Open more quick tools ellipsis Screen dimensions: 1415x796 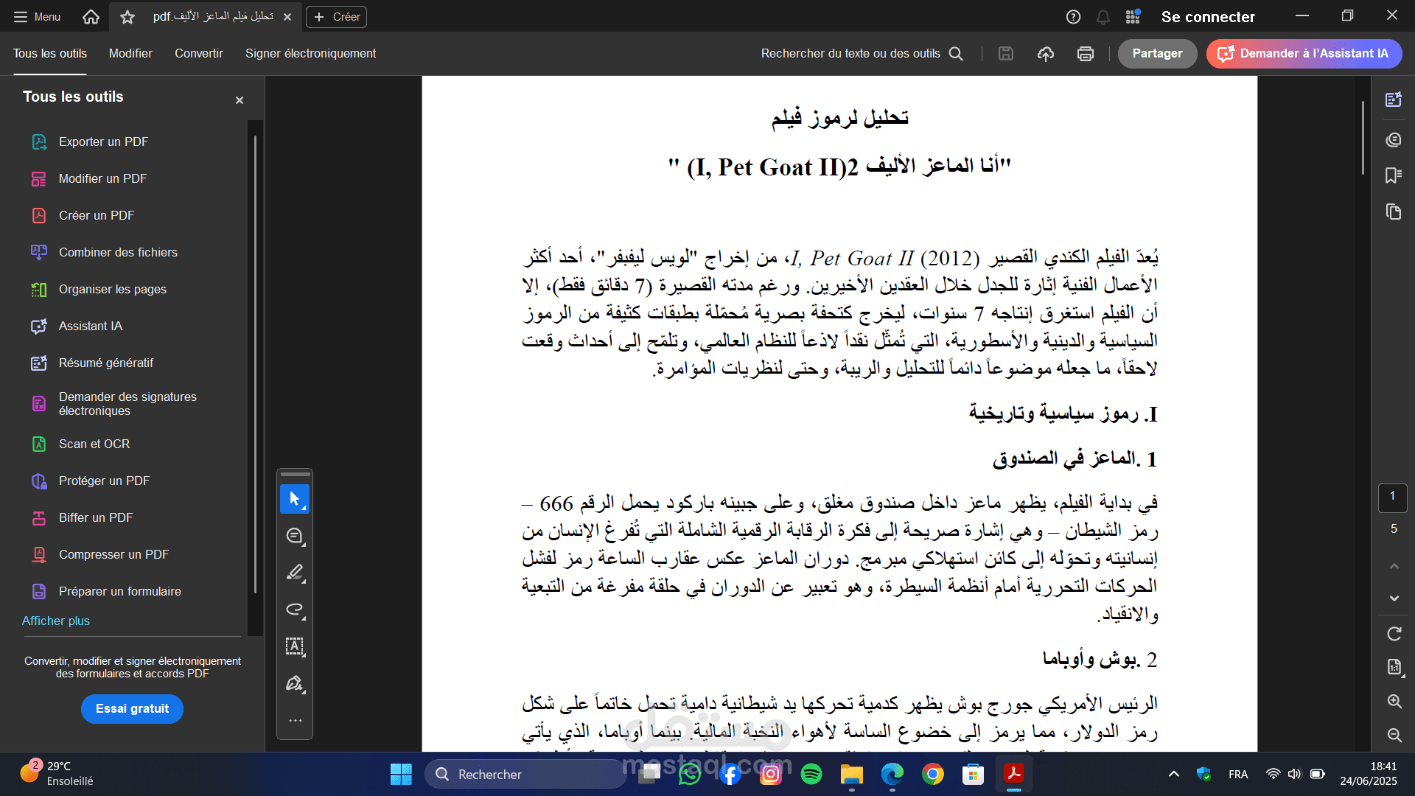click(295, 720)
